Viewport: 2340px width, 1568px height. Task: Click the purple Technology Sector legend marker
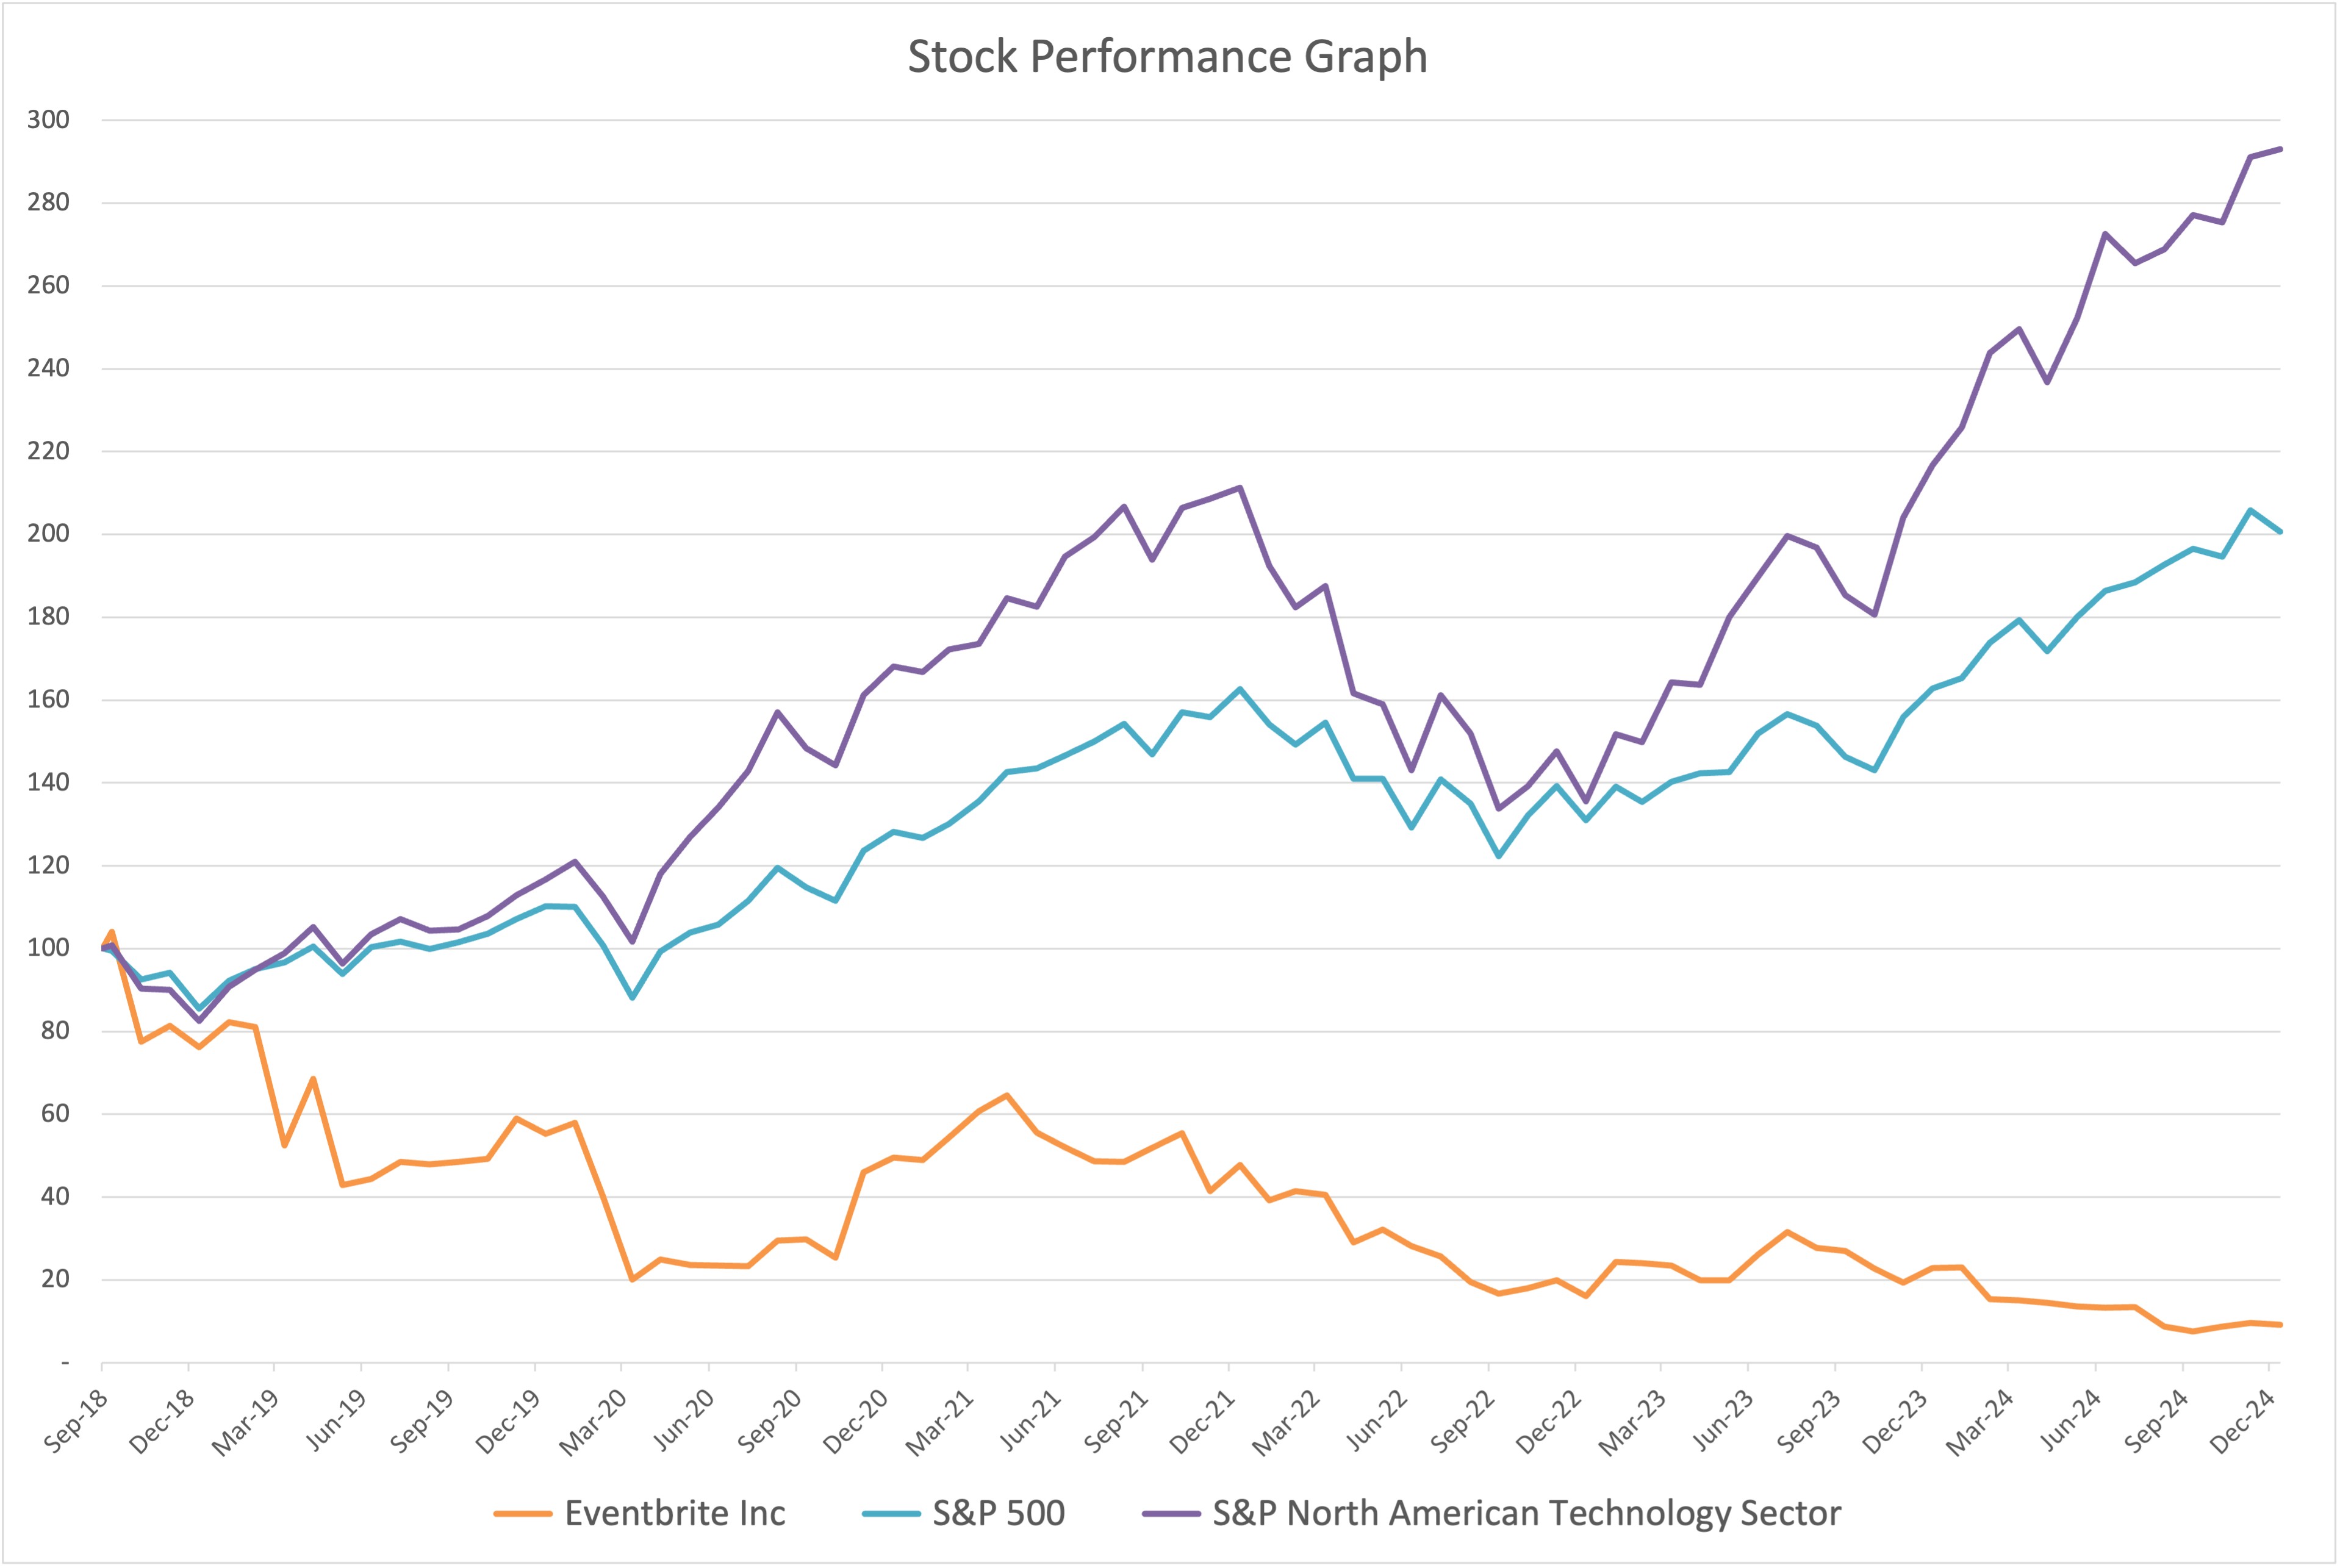click(x=1171, y=1514)
